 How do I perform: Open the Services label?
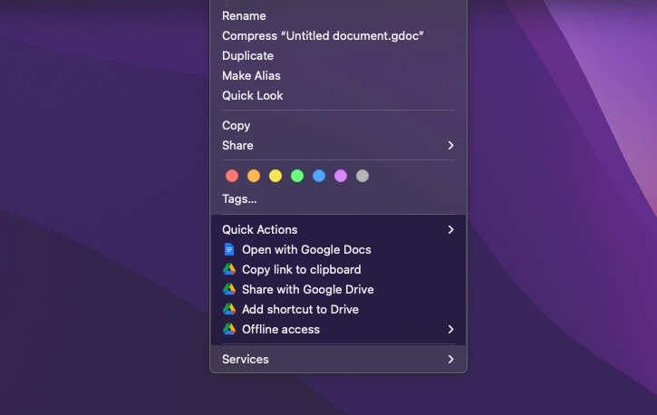[245, 360]
